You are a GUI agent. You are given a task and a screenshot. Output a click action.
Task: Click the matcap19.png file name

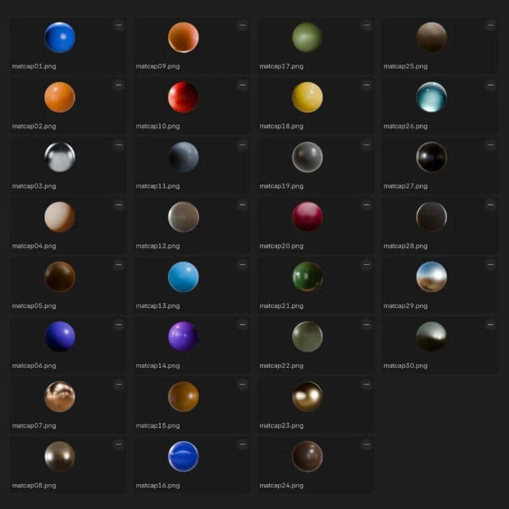coord(282,186)
